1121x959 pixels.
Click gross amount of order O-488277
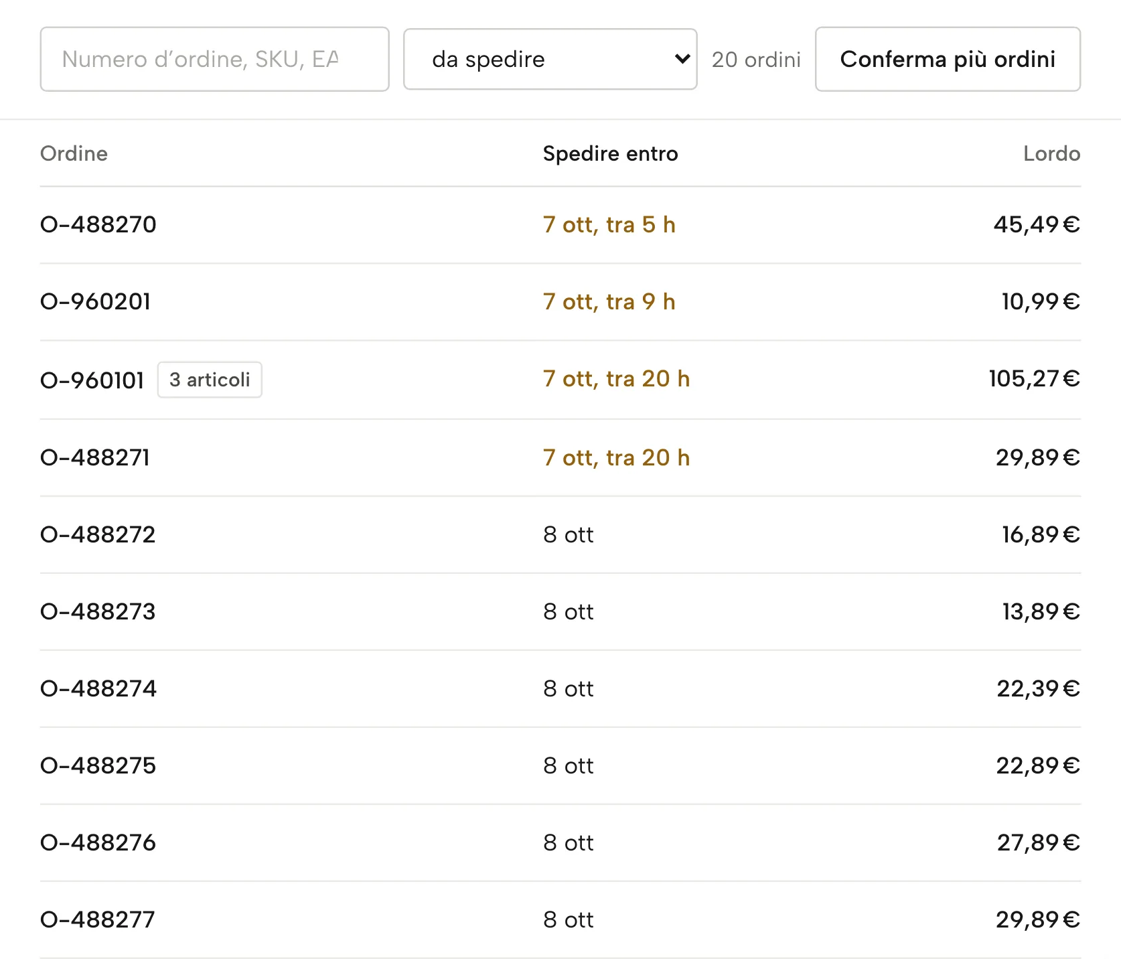[1038, 919]
